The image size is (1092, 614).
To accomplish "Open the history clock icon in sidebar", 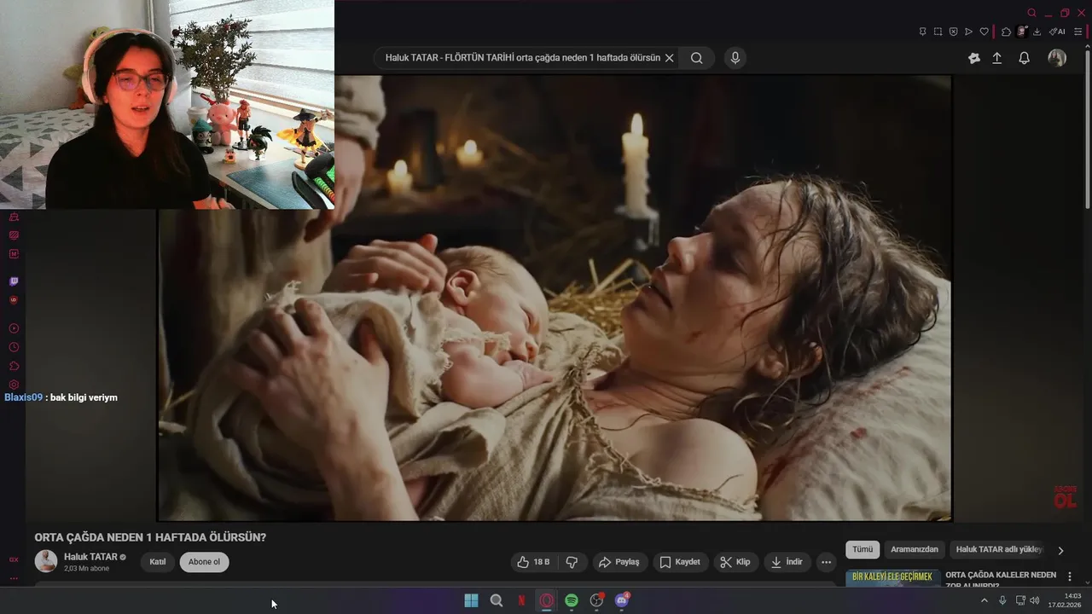I will pyautogui.click(x=14, y=347).
